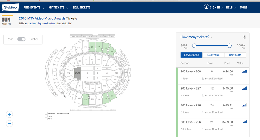The width and height of the screenshot is (260, 140).
Task: Check the POD A checkbox
Action: 46,116
